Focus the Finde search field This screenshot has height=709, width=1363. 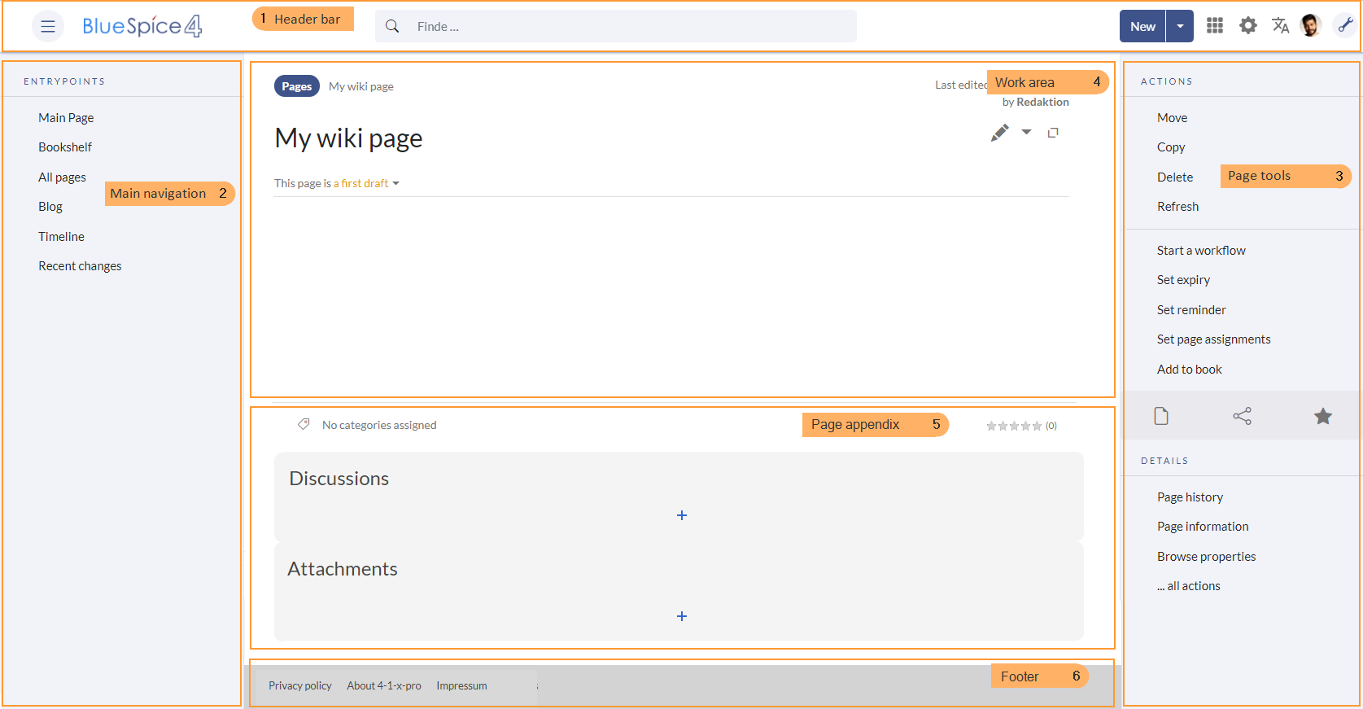click(616, 26)
